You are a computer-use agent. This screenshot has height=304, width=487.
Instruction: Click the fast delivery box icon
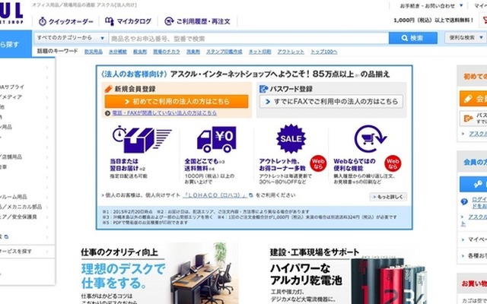pos(142,139)
